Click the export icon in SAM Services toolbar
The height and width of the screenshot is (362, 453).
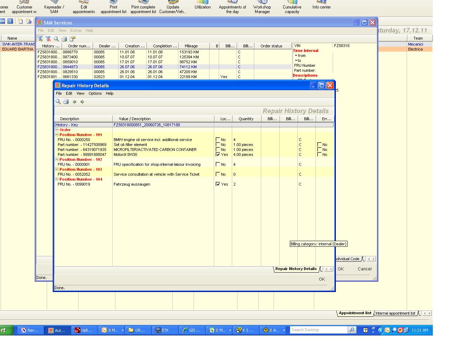click(x=73, y=39)
